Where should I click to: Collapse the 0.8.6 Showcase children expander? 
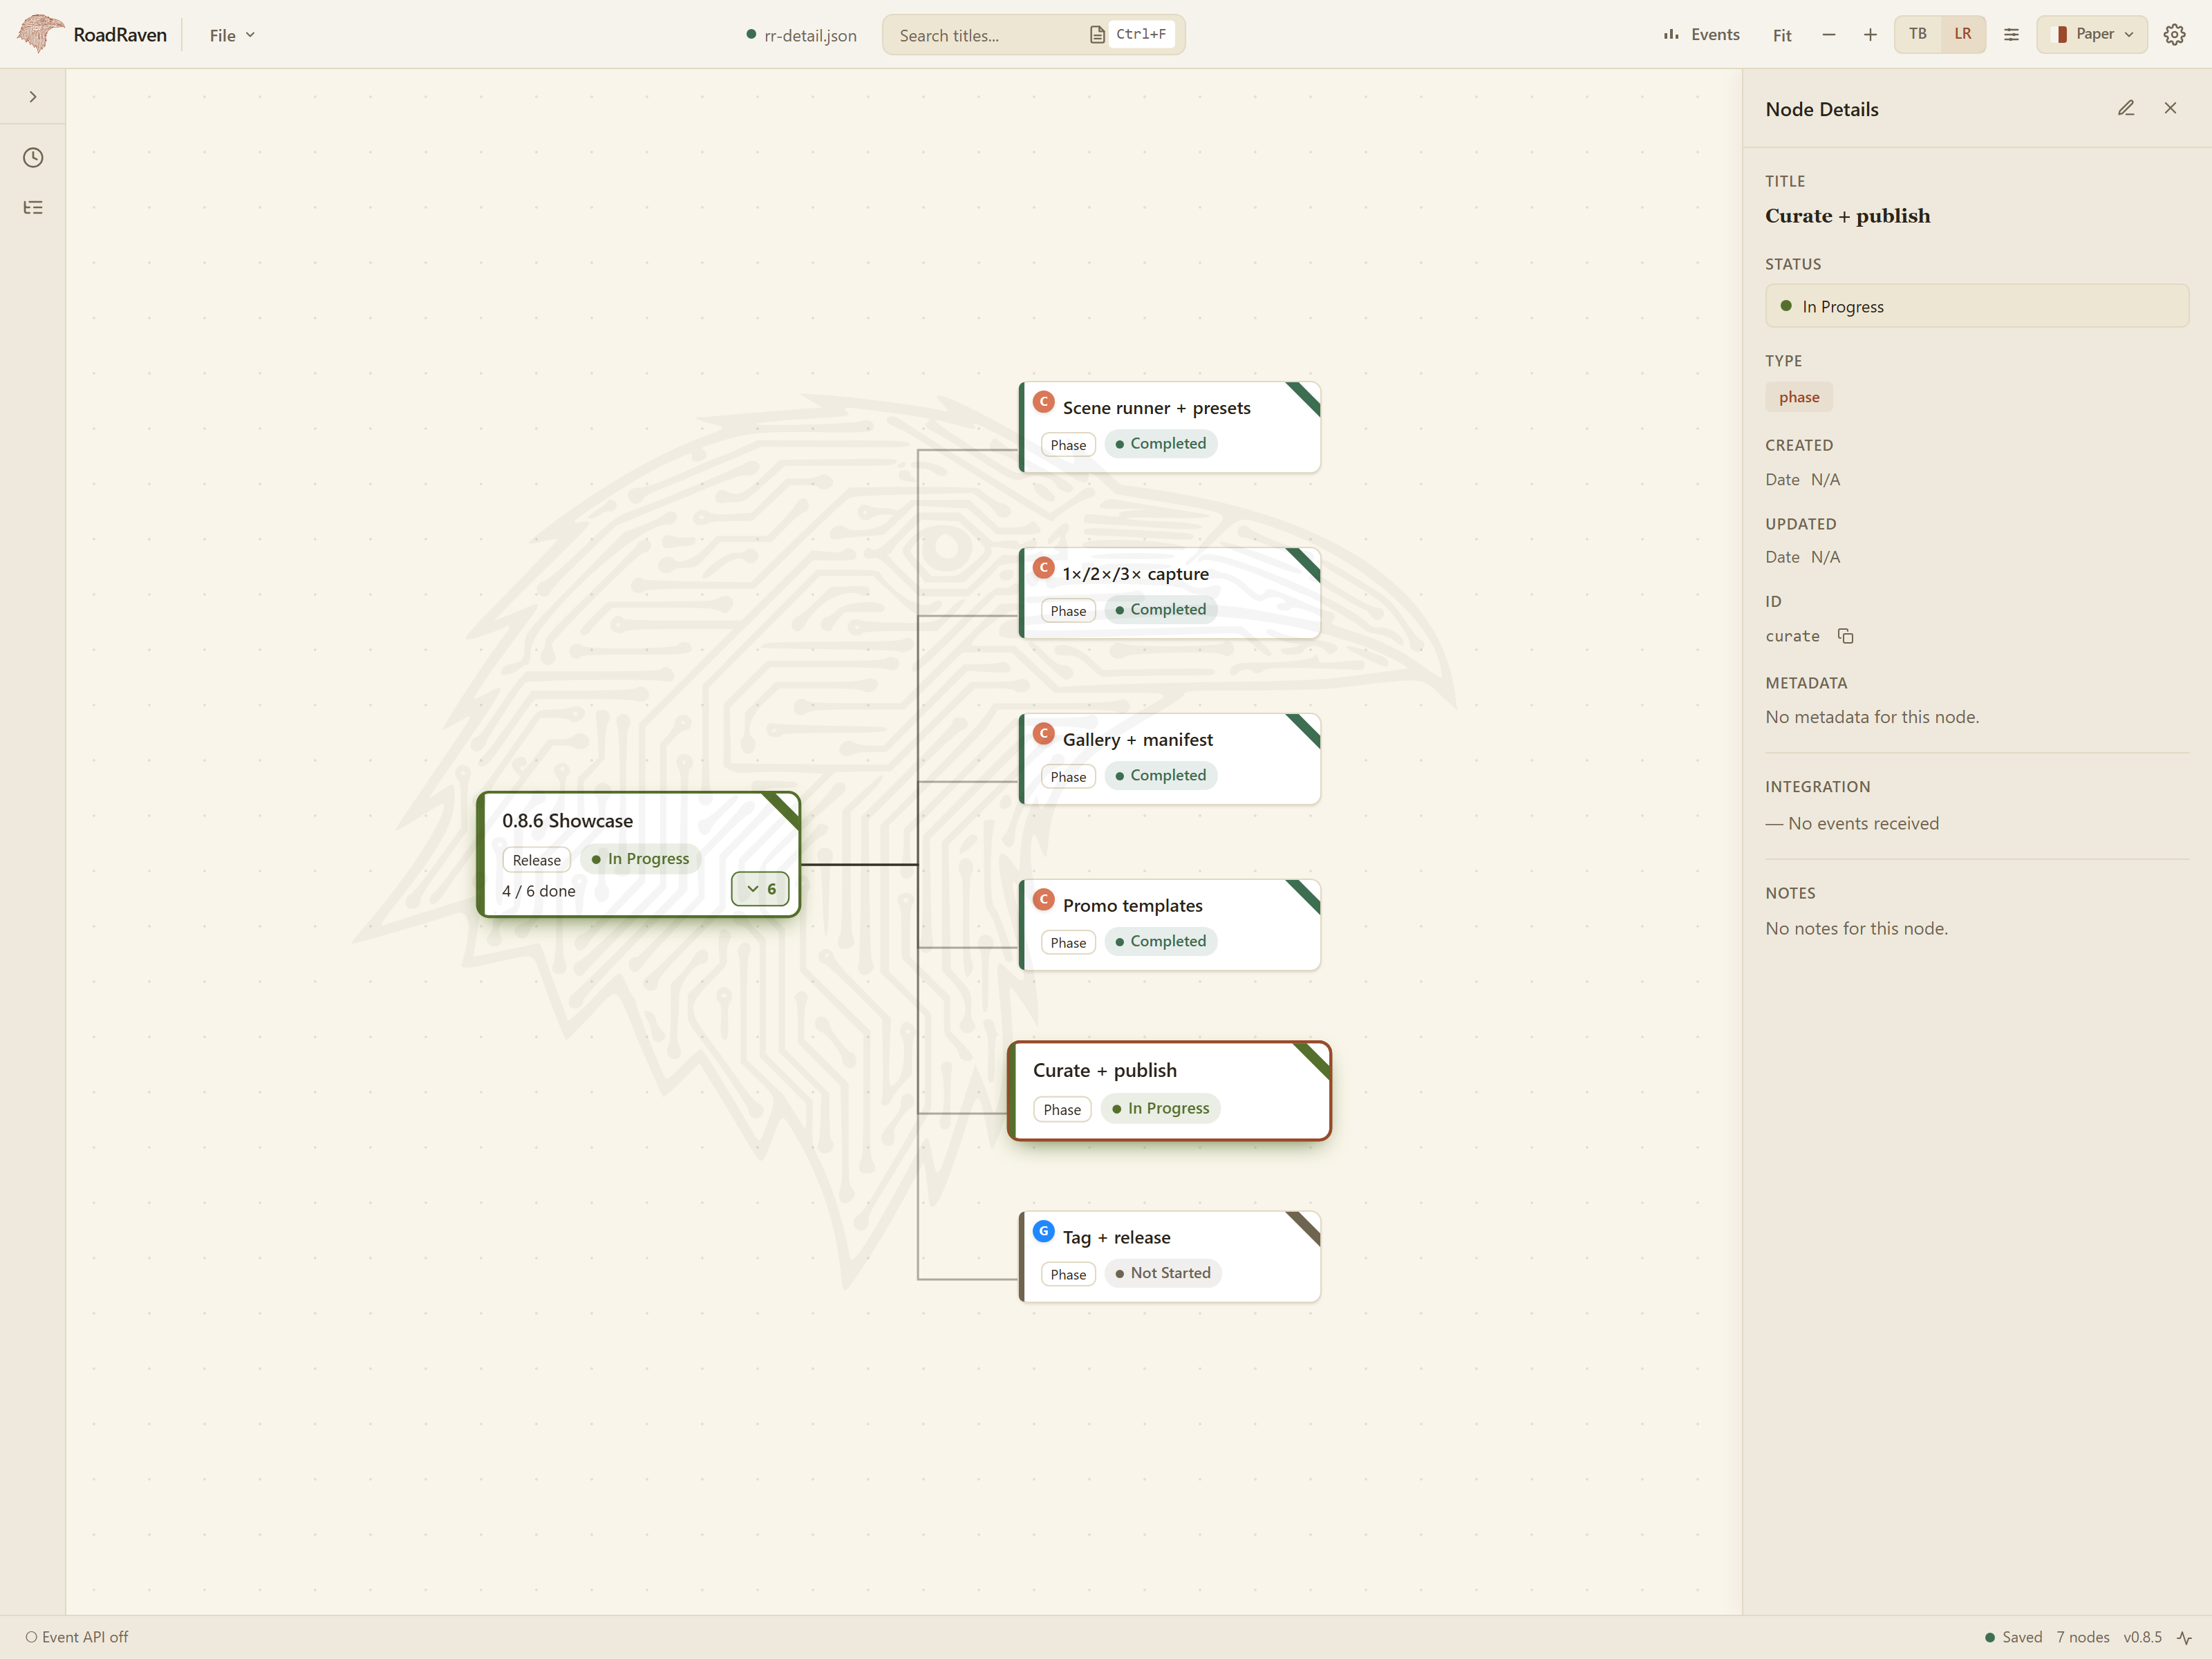[x=760, y=889]
